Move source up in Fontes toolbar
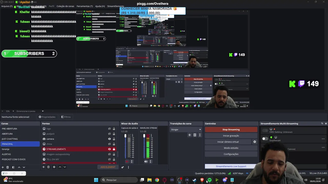The image size is (328, 184). point(60,167)
